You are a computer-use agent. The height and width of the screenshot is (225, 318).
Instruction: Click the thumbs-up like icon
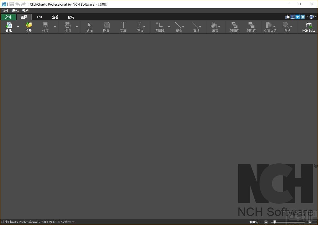[288, 17]
